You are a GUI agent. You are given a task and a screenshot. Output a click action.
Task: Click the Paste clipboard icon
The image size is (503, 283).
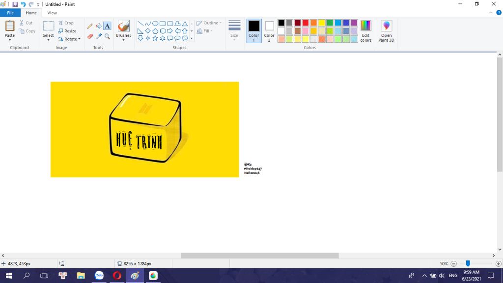[10, 26]
